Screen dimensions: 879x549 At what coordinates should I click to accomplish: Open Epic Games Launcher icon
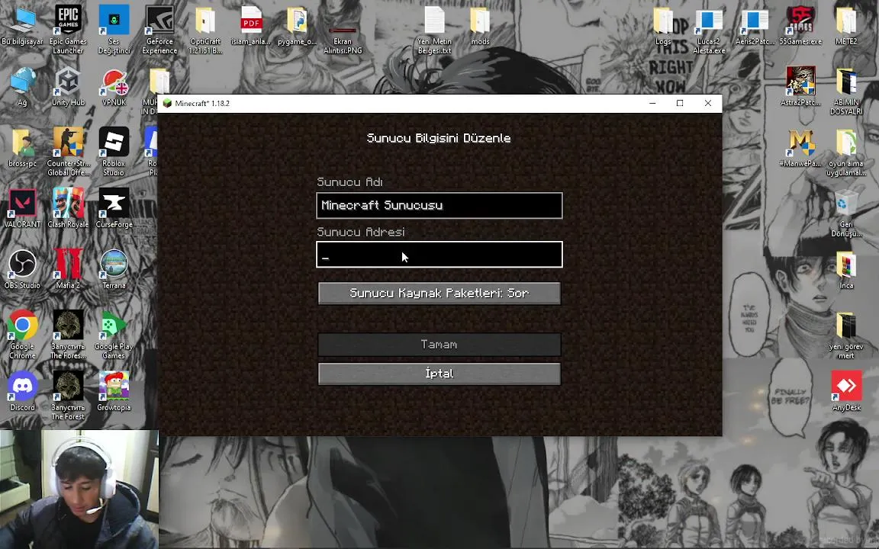pos(68,30)
